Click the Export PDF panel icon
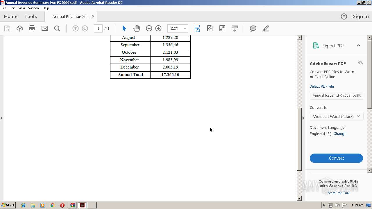Viewport: 372px width, 209px height. tap(316, 46)
